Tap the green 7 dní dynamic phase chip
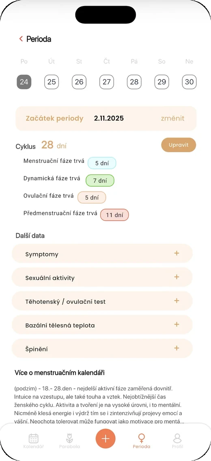Screen dimensions: 211x461 click(x=100, y=180)
